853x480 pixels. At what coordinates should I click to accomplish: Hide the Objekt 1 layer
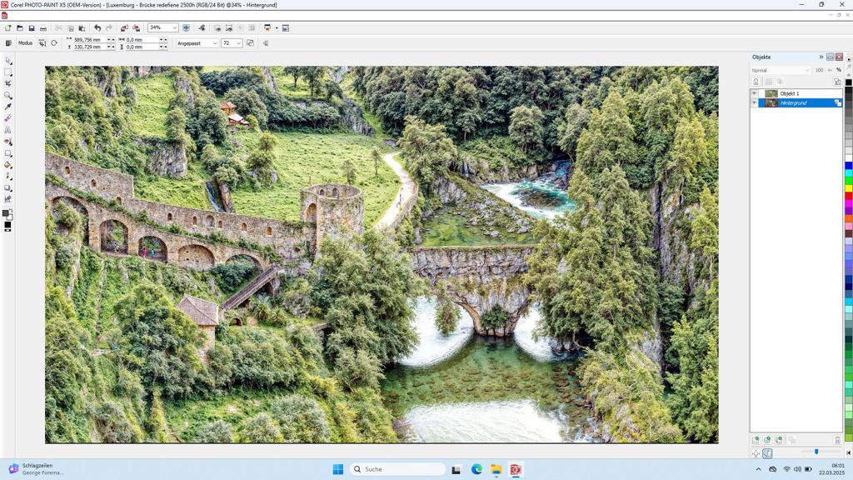(x=755, y=93)
